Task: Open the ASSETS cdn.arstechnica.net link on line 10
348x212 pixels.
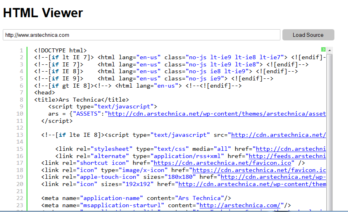Action: coord(217,114)
